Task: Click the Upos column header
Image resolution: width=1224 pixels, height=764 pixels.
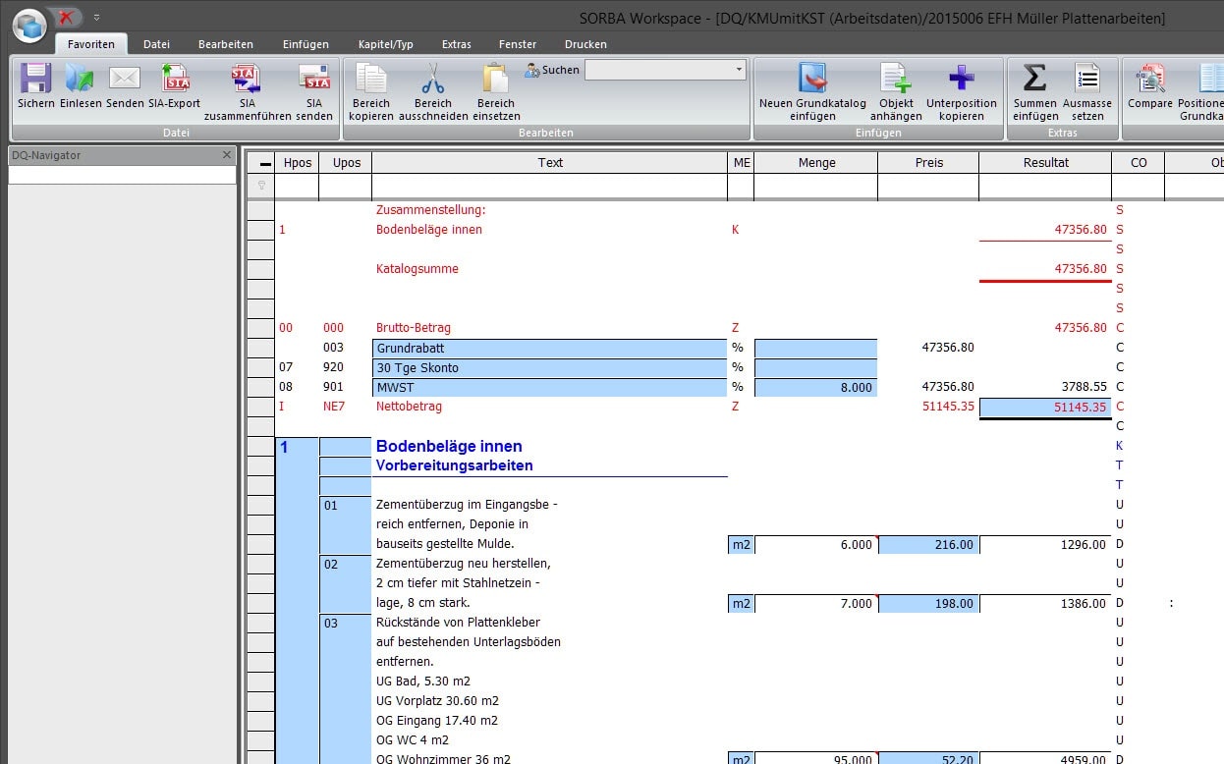Action: point(346,163)
